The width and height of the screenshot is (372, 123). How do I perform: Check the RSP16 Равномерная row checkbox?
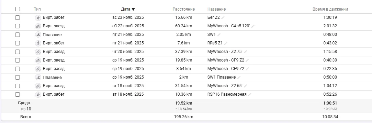[x=18, y=94]
